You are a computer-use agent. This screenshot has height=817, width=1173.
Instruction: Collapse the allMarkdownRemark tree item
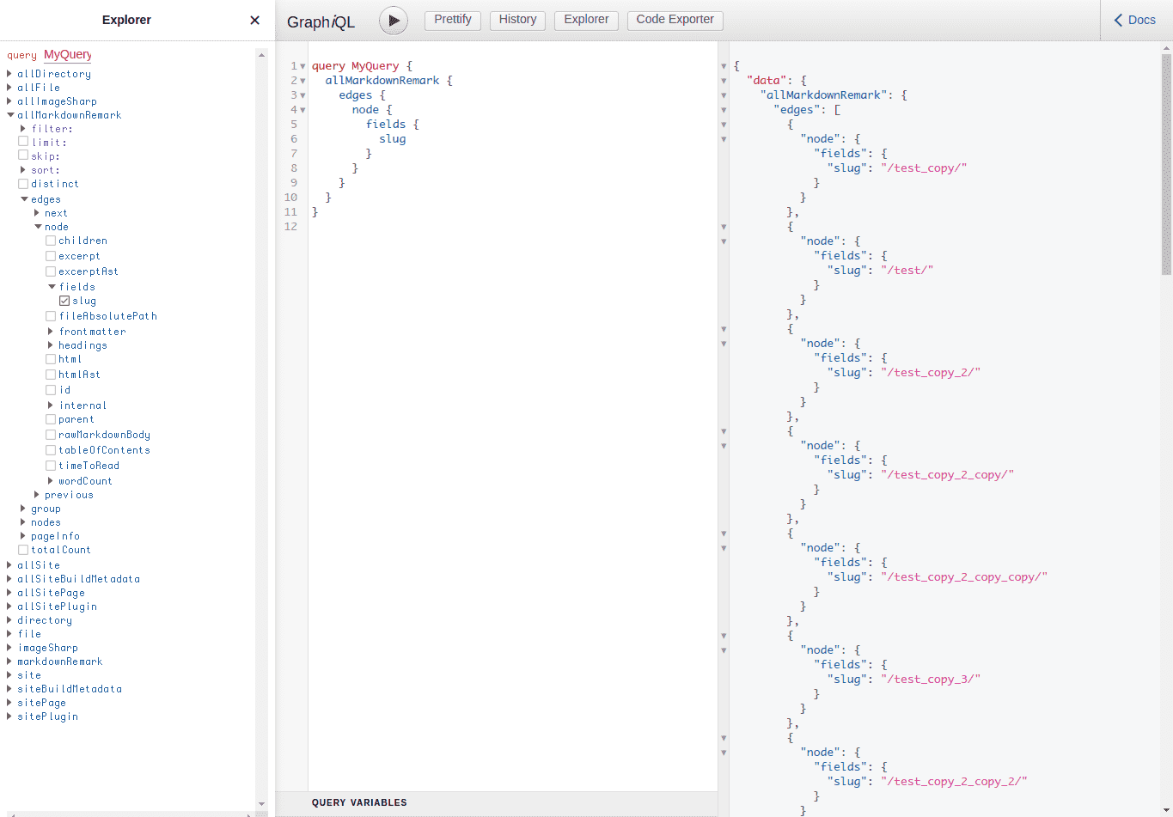(x=9, y=115)
